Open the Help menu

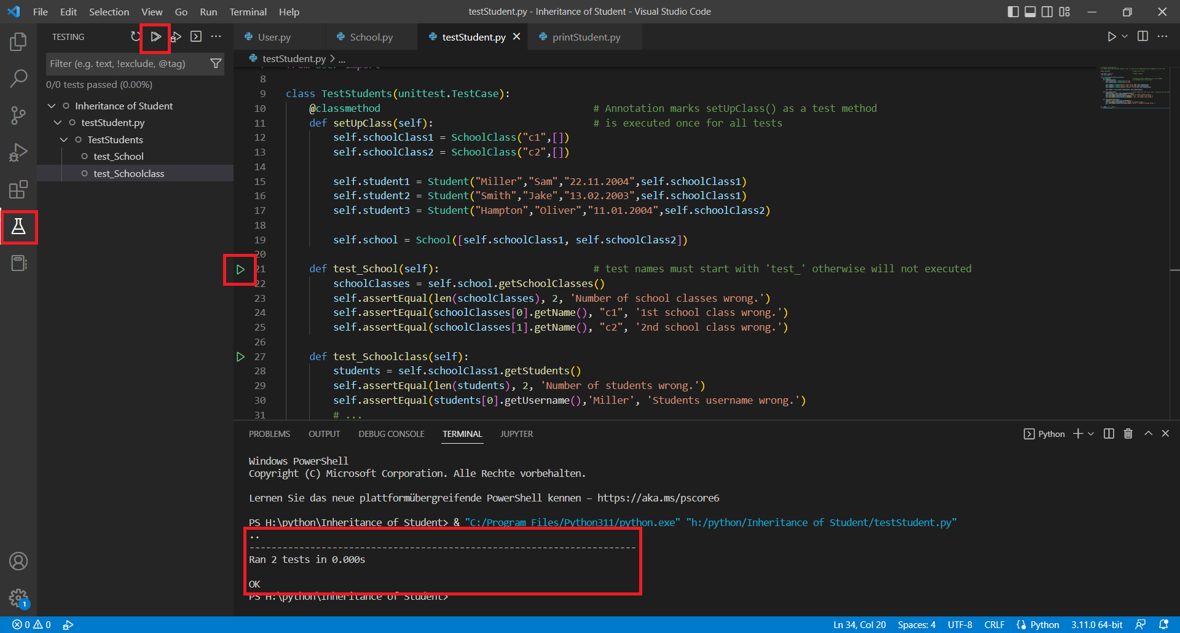coord(289,12)
